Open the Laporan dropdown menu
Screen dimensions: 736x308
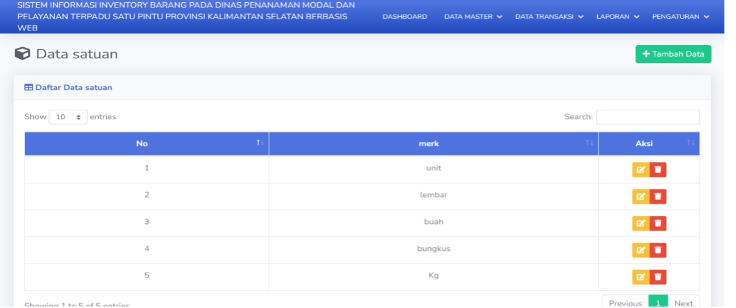[618, 16]
